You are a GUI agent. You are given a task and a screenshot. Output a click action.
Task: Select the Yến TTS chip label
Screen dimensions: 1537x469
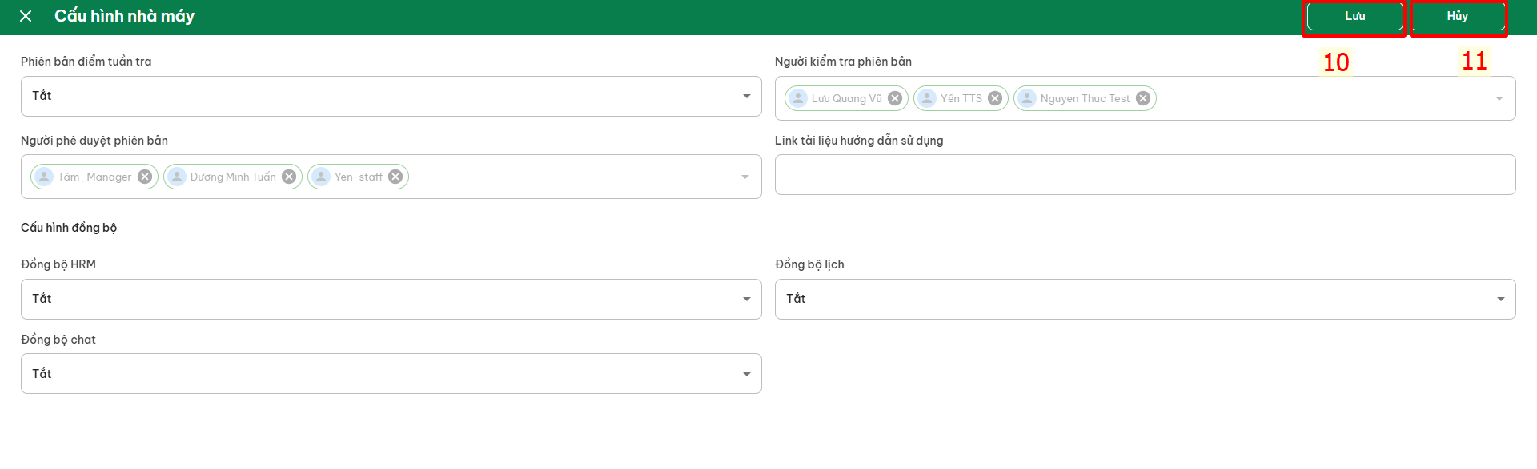961,98
